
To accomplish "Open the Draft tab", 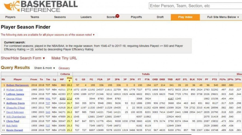I will click(x=160, y=17).
